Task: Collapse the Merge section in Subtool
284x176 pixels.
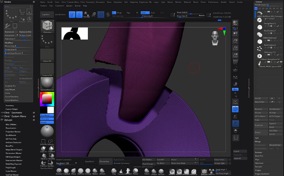Action: (258, 142)
